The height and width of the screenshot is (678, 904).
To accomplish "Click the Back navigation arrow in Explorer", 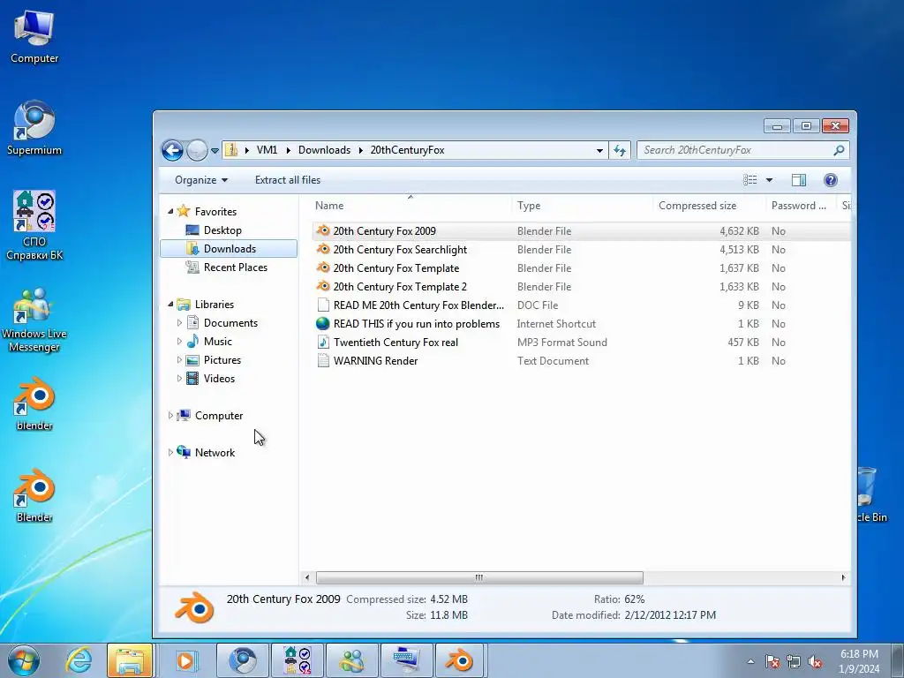I will tap(172, 150).
